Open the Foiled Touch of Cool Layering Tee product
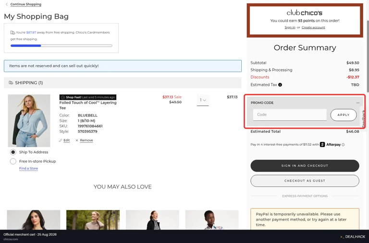The width and height of the screenshot is (369, 243). click(x=88, y=105)
